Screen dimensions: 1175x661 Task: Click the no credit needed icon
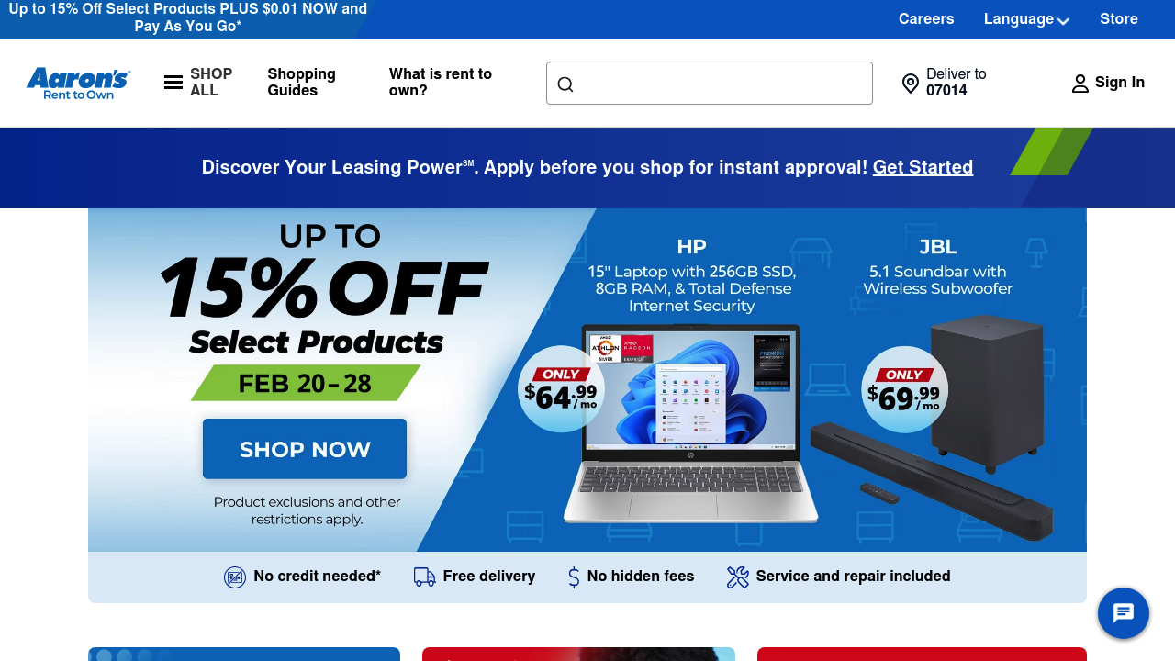tap(235, 577)
